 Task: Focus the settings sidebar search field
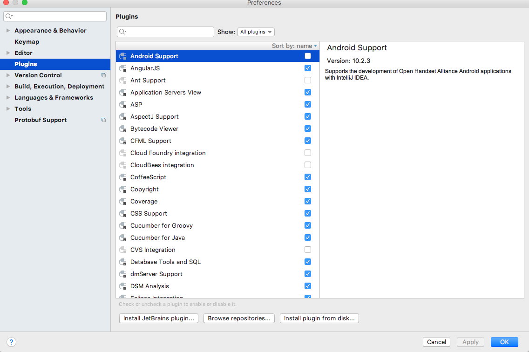55,16
